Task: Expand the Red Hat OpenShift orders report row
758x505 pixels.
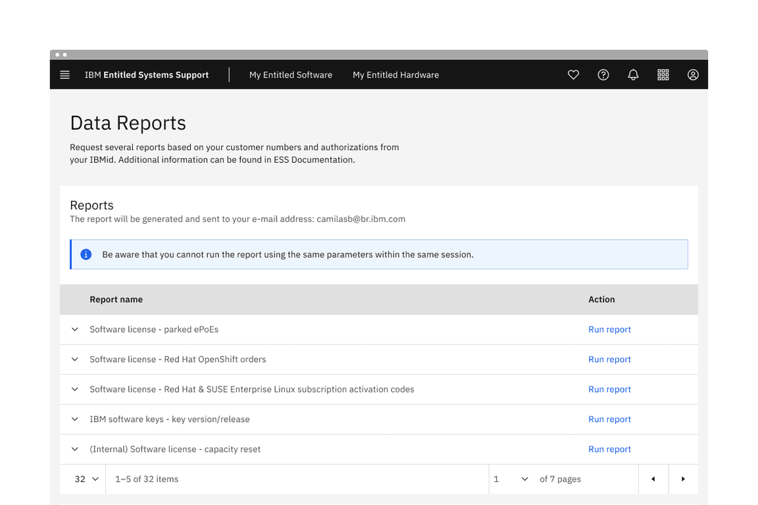Action: coord(74,359)
